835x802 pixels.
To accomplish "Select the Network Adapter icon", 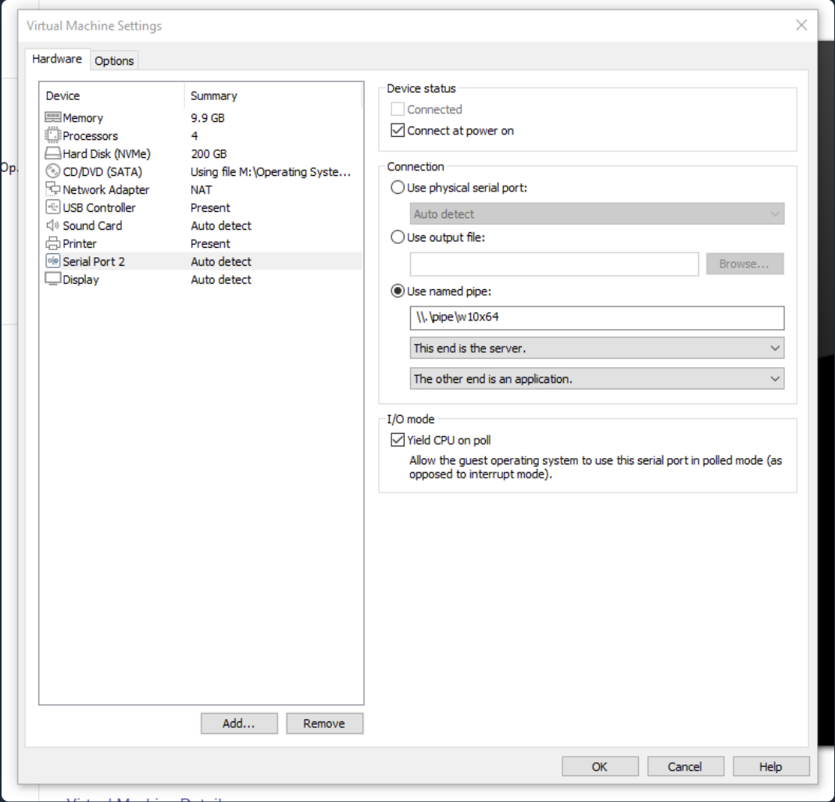I will [53, 190].
